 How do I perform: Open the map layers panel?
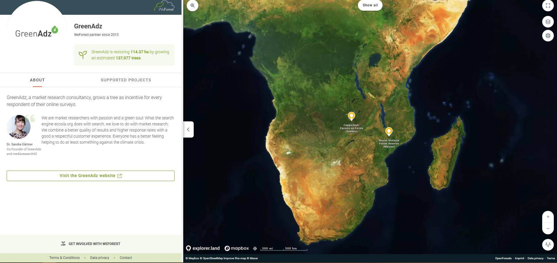click(548, 22)
